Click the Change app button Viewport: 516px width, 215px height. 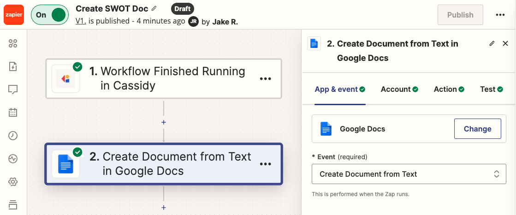click(x=478, y=129)
